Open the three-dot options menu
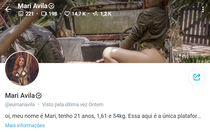 point(203,9)
